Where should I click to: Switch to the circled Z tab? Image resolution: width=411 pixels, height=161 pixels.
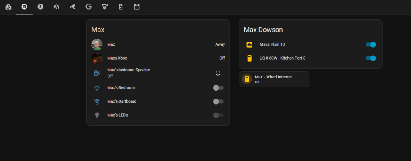pos(40,6)
